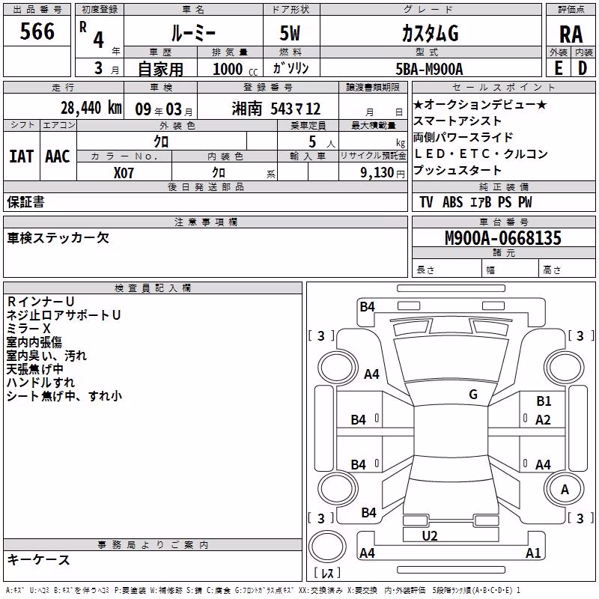Click inspector note 室内臭い、汚れ
Image resolution: width=599 pixels, height=599 pixels.
pyautogui.click(x=46, y=356)
